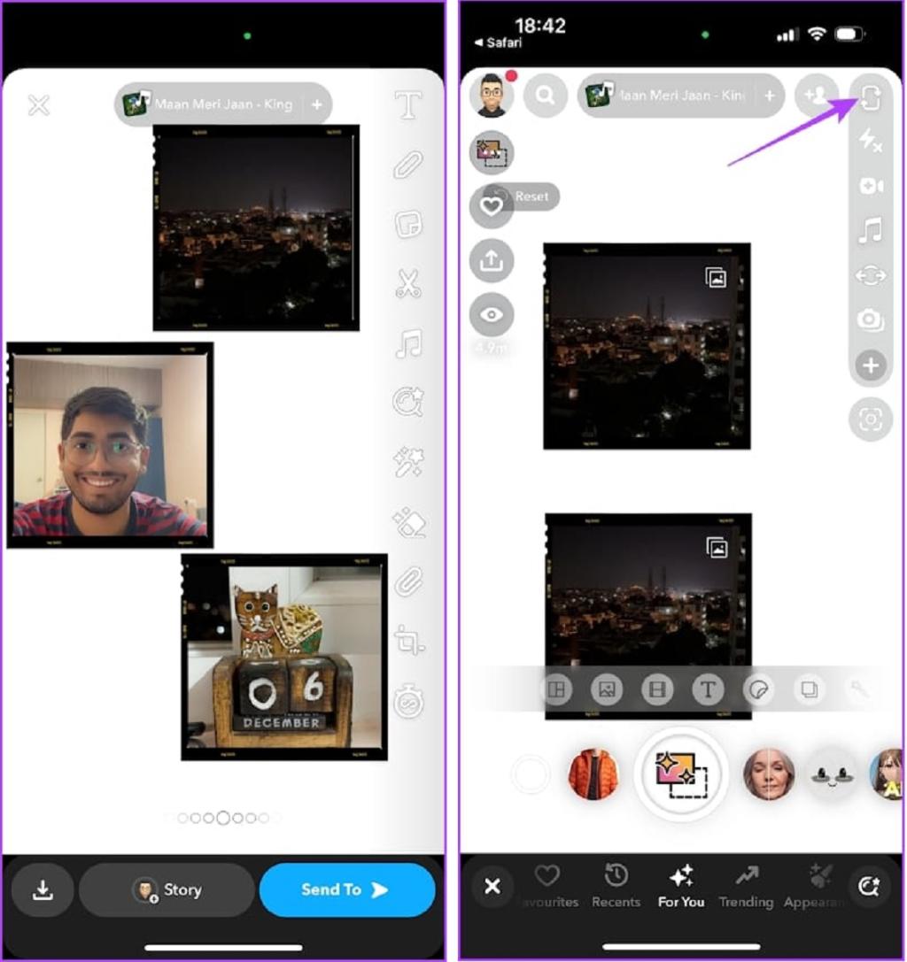Share the lens via the upload icon
This screenshot has width=907, height=962.
tap(492, 261)
